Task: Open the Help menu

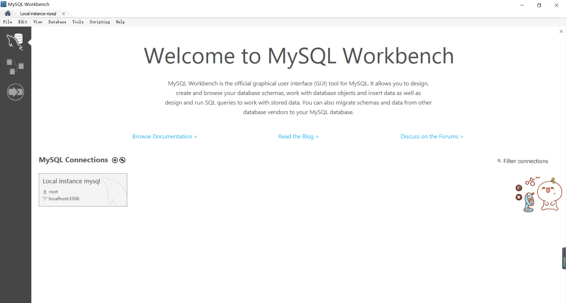Action: [120, 22]
